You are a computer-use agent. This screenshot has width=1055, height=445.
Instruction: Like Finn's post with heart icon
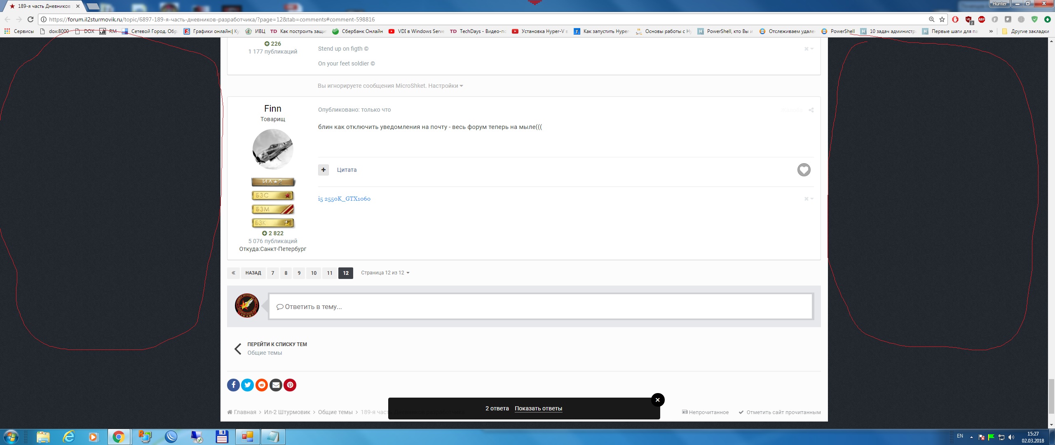804,170
